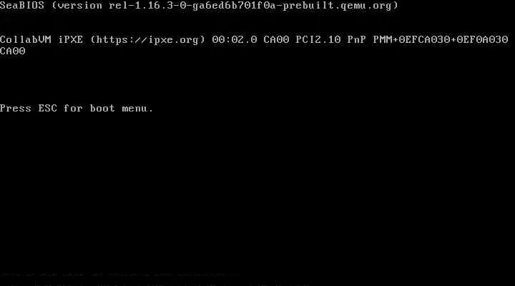Click the first 'CA00' after PCI address
515x286 pixels.
coord(276,40)
